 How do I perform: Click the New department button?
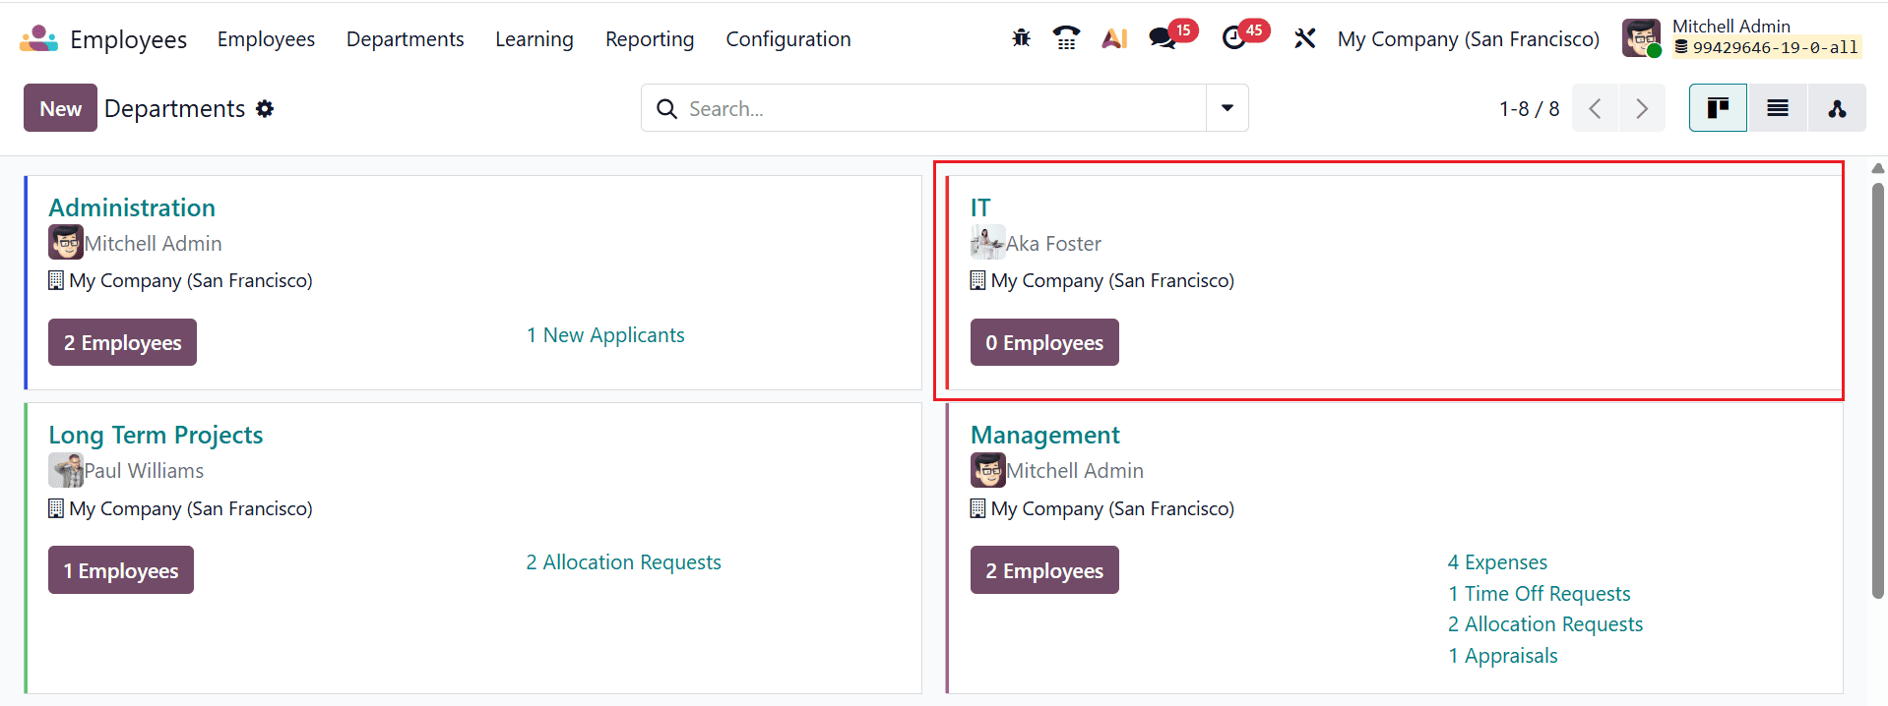point(60,108)
